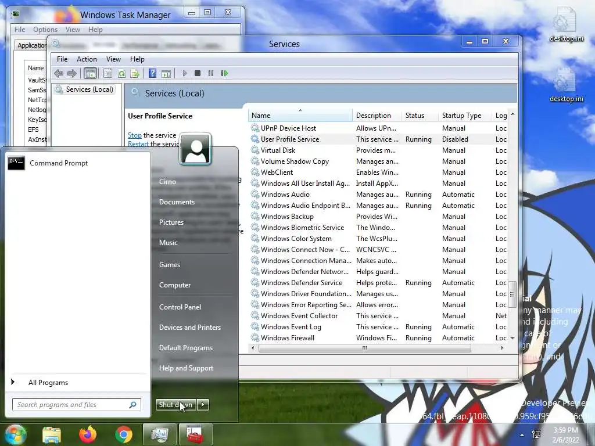Launch Google Chrome from the taskbar
Image resolution: width=595 pixels, height=446 pixels.
click(124, 434)
